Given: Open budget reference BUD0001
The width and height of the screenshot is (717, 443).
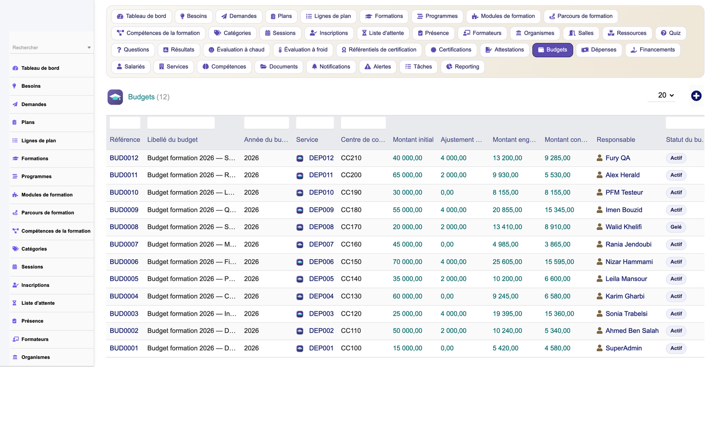Looking at the screenshot, I should coord(124,348).
